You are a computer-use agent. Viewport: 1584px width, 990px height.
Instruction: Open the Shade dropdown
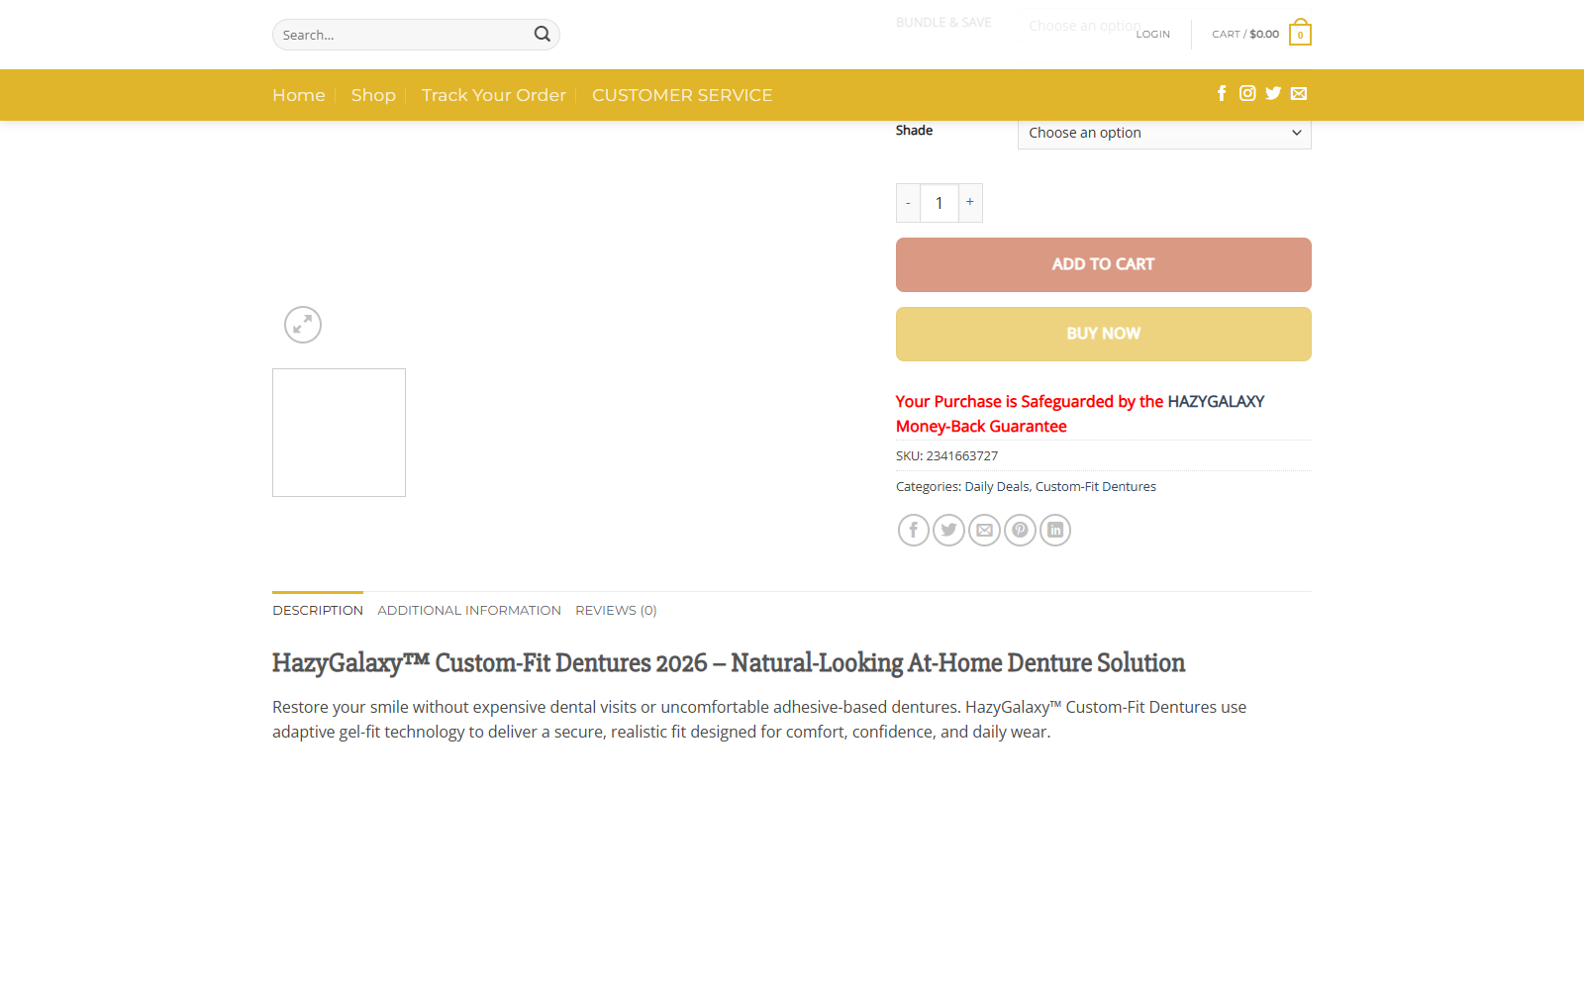click(x=1164, y=133)
